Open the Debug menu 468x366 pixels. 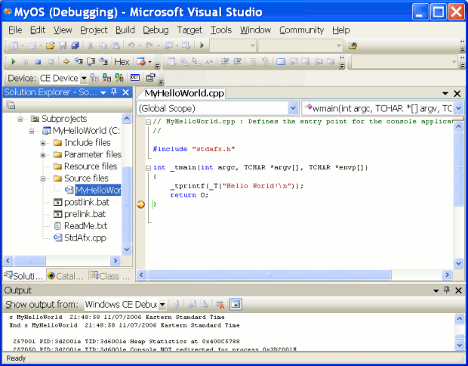pos(155,30)
